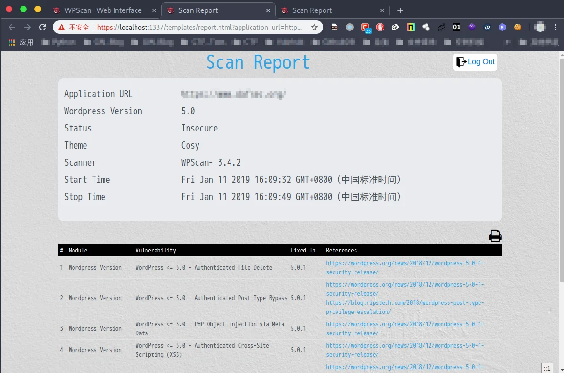Click the blurred Application URL value

(233, 94)
